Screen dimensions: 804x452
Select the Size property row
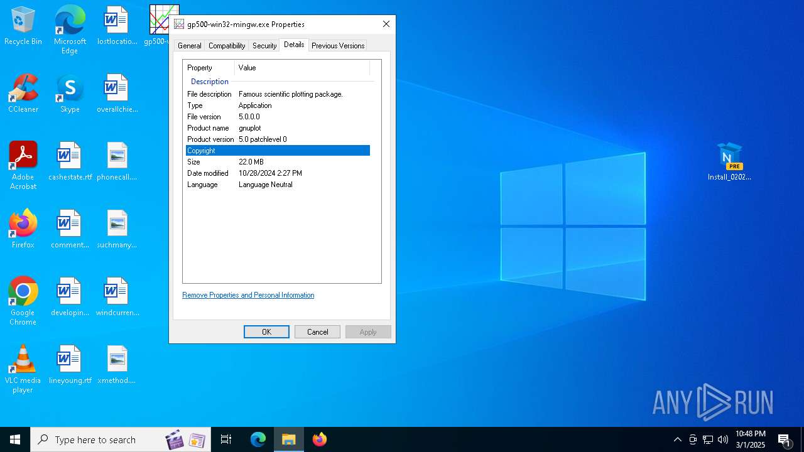(278, 162)
